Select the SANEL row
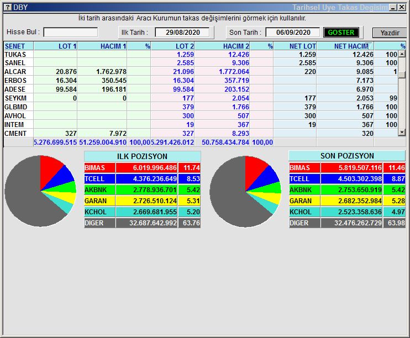Viewport: 410px width, 338px height. pos(201,63)
